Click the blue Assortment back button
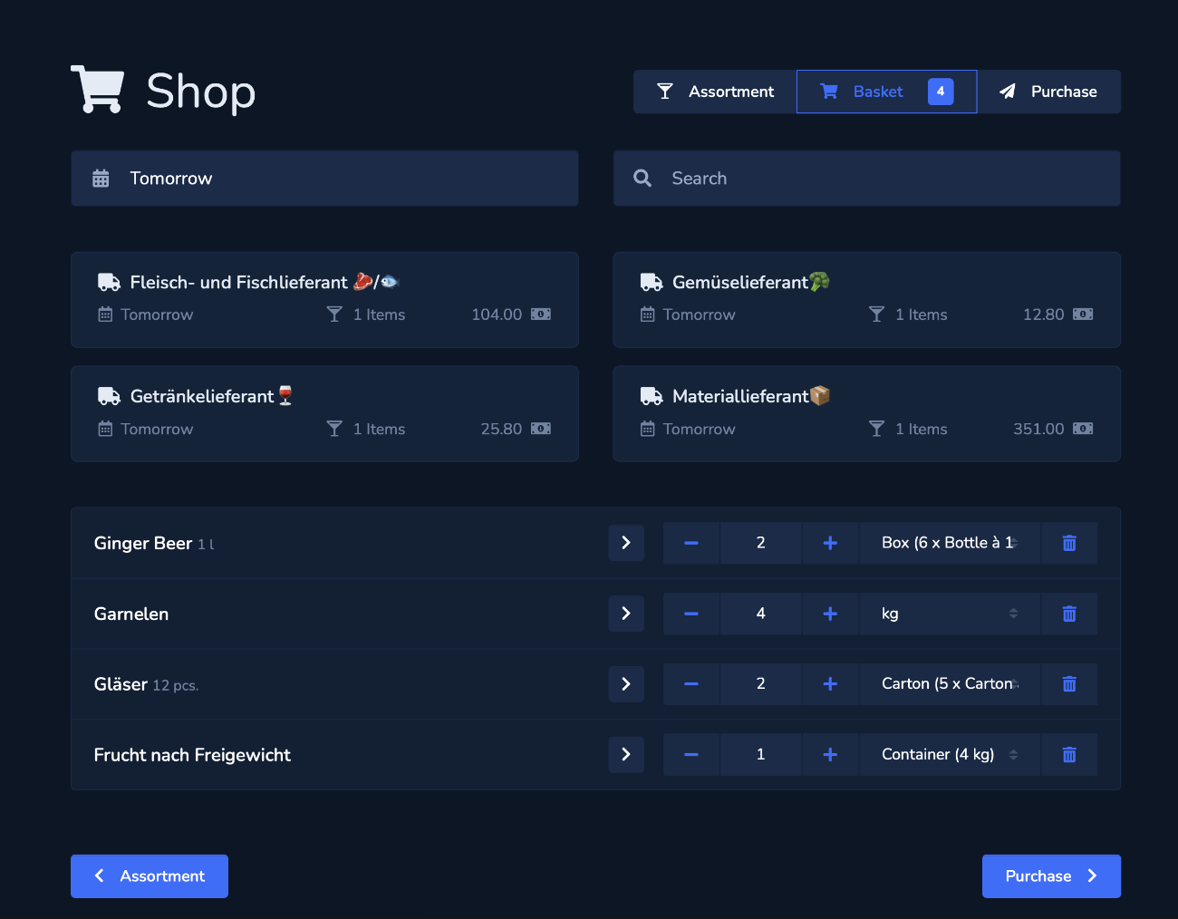 pyautogui.click(x=150, y=876)
